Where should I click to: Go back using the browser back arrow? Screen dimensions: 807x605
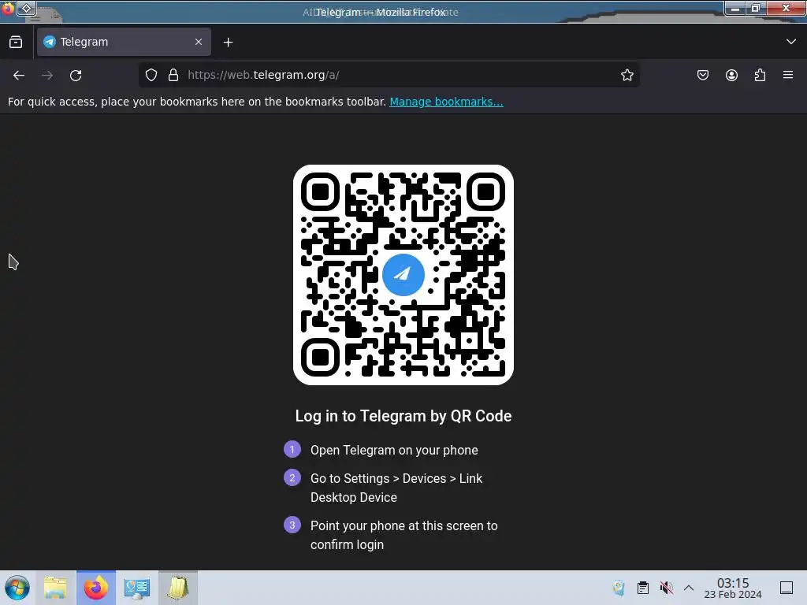point(19,75)
